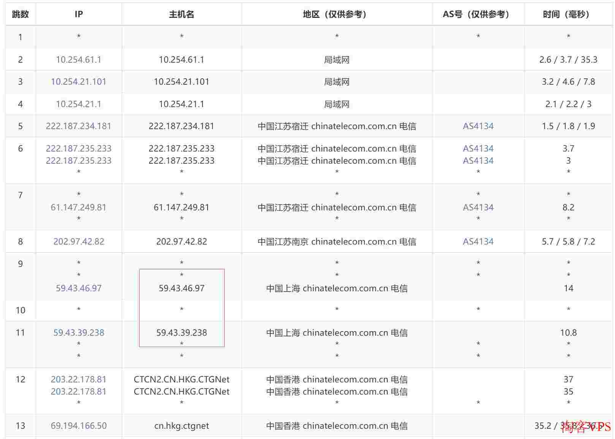This screenshot has height=439, width=615.
Task: Select region 中国江苏南京 chinatelecom.com.cn 电信
Action: [337, 242]
